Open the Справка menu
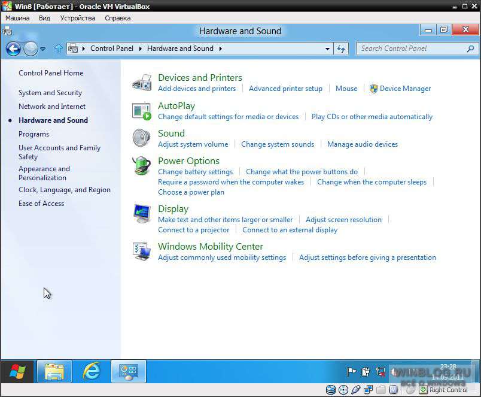This screenshot has width=481, height=397. 117,18
